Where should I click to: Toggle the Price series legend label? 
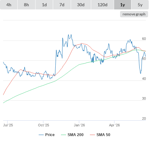50,135
